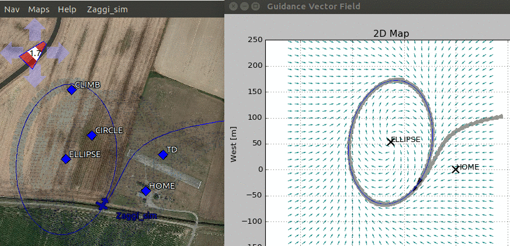Click the 2D Map plot title

click(x=391, y=33)
